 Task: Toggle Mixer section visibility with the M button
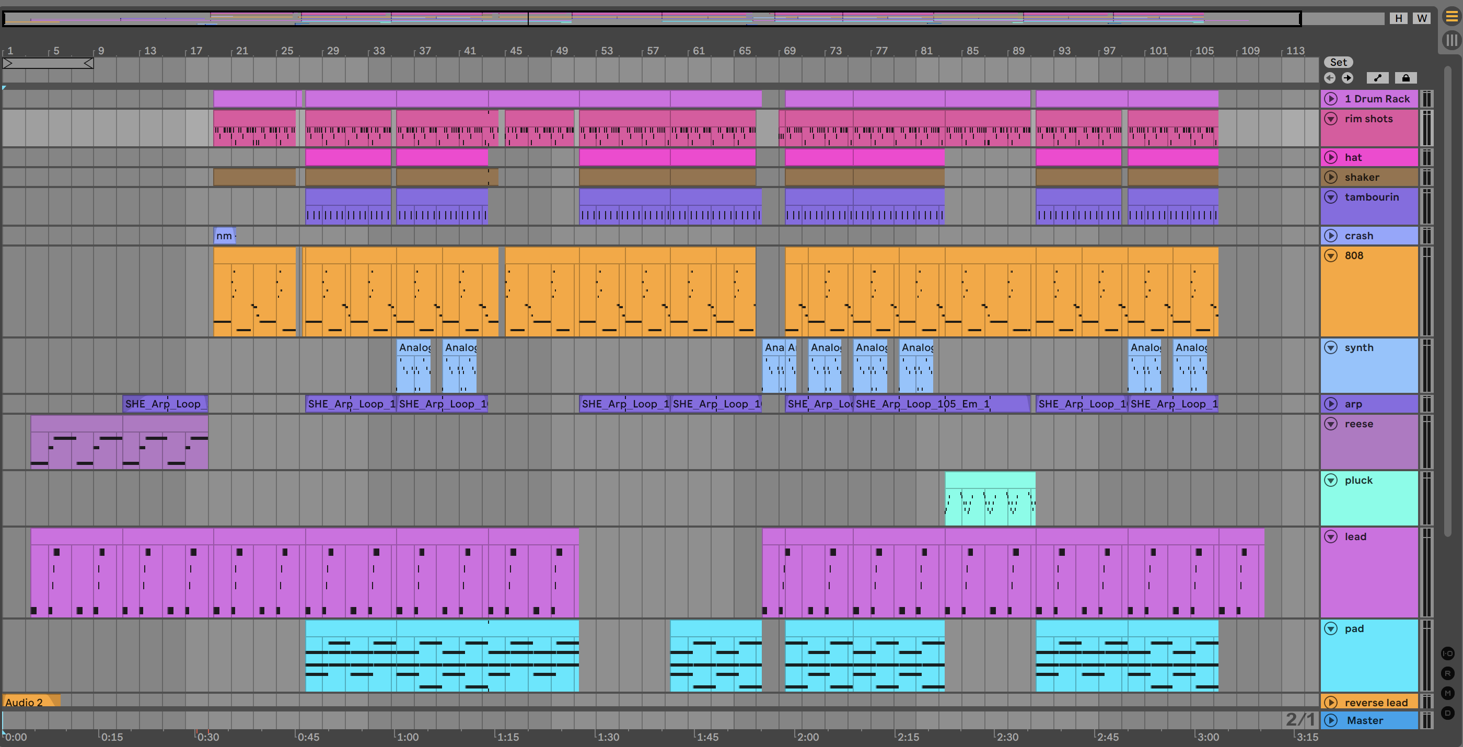click(x=1448, y=693)
